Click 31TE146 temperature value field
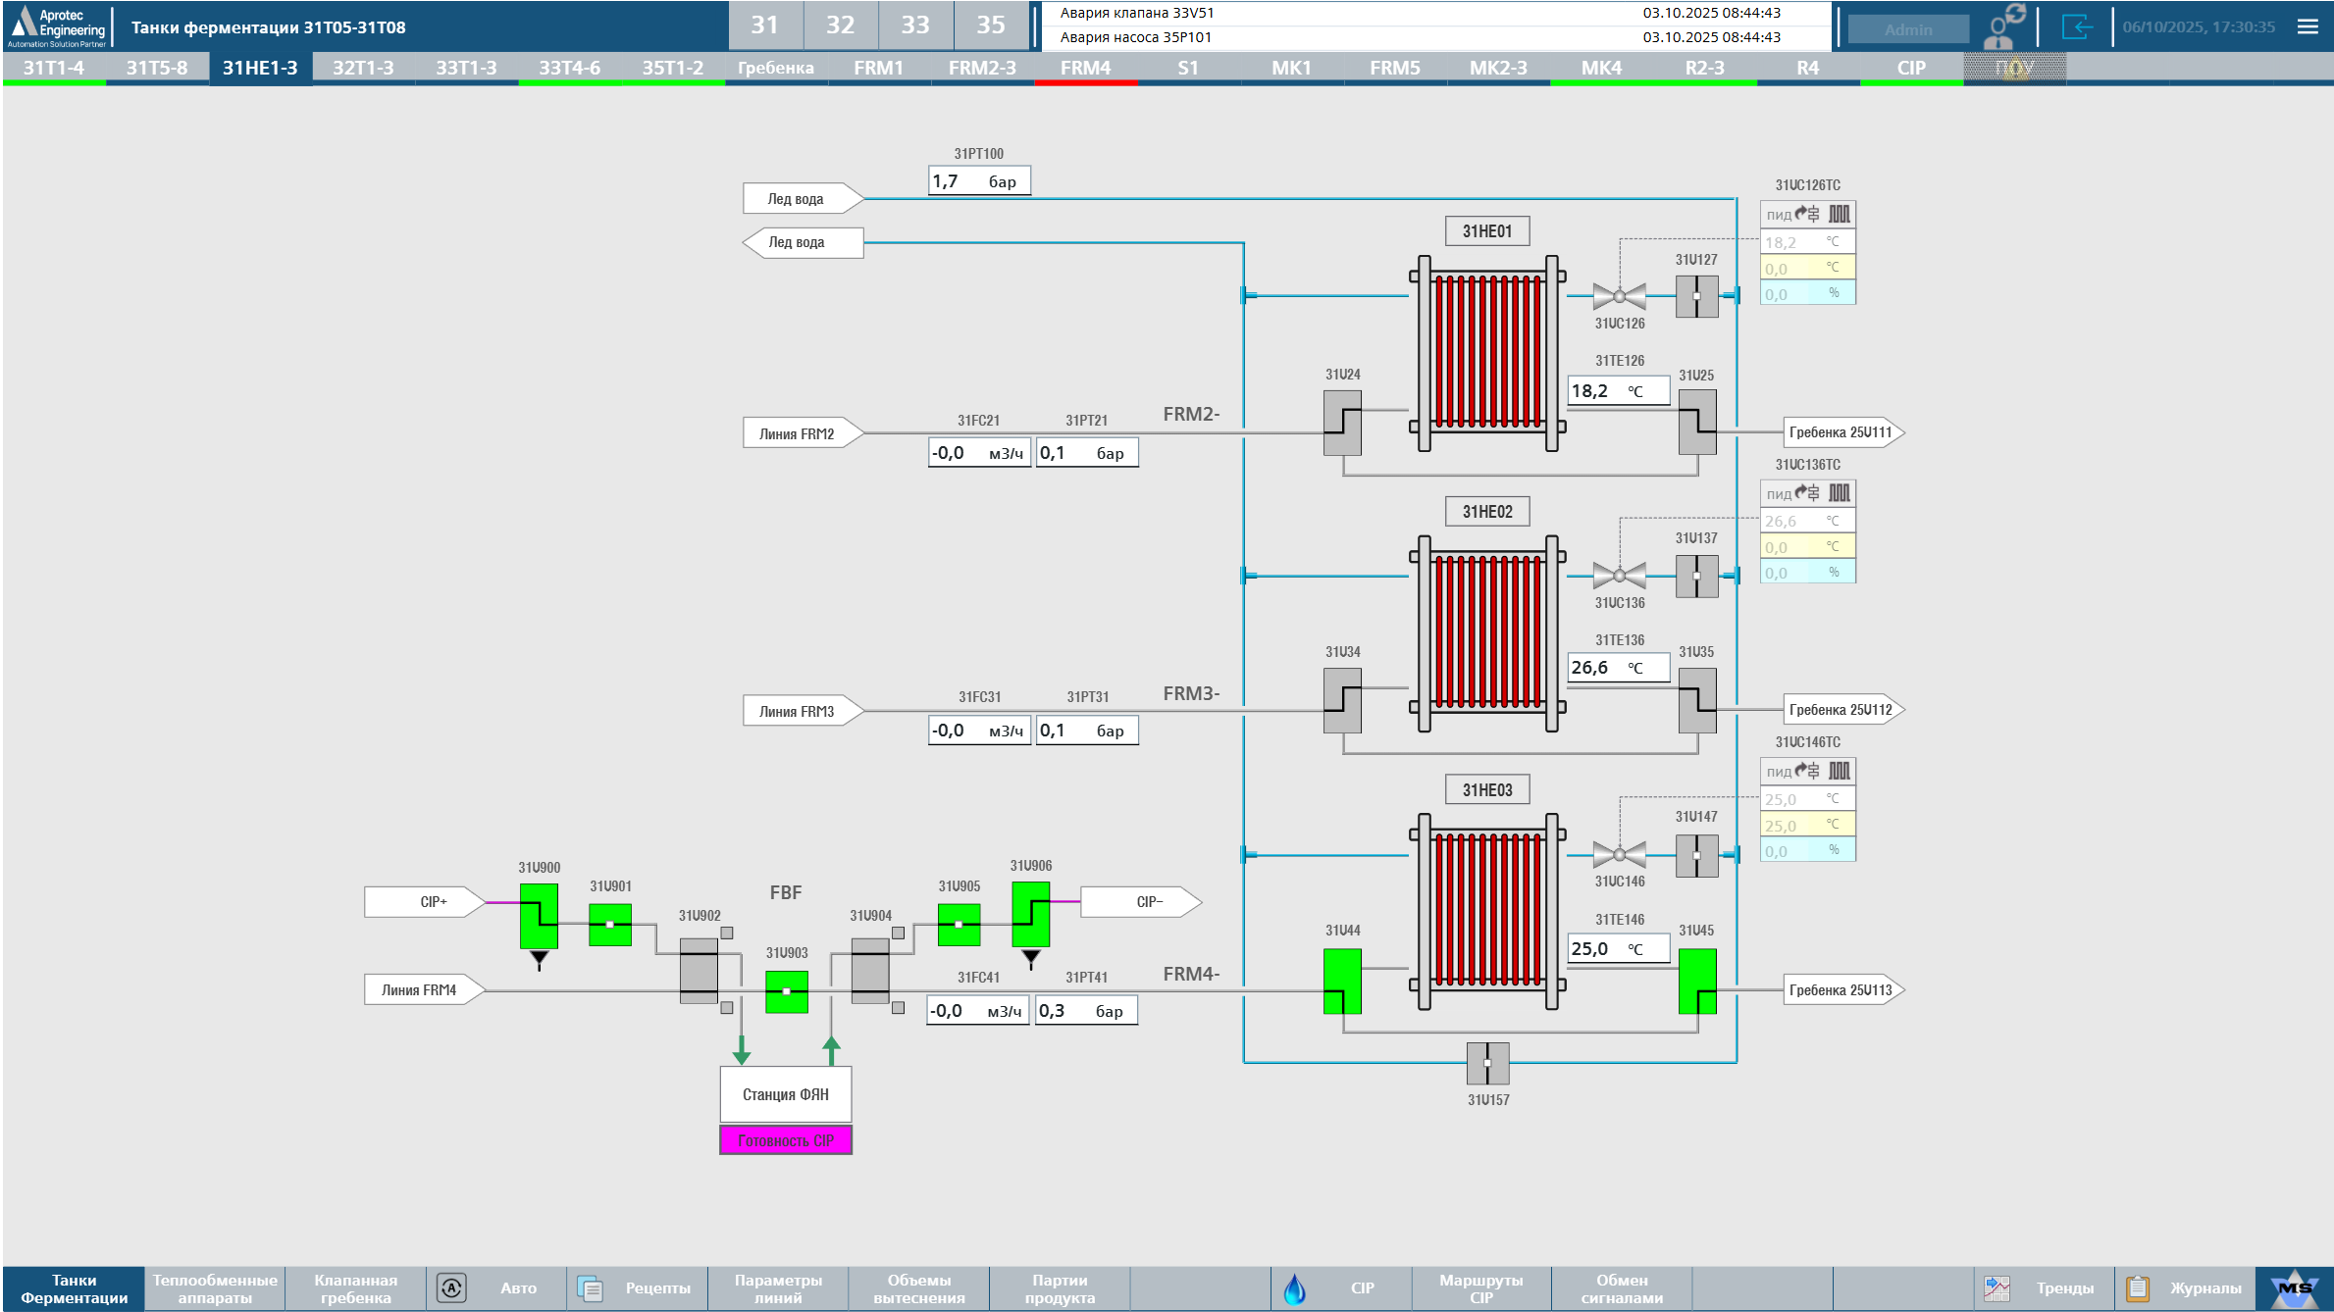The width and height of the screenshot is (2334, 1312). [x=1617, y=948]
